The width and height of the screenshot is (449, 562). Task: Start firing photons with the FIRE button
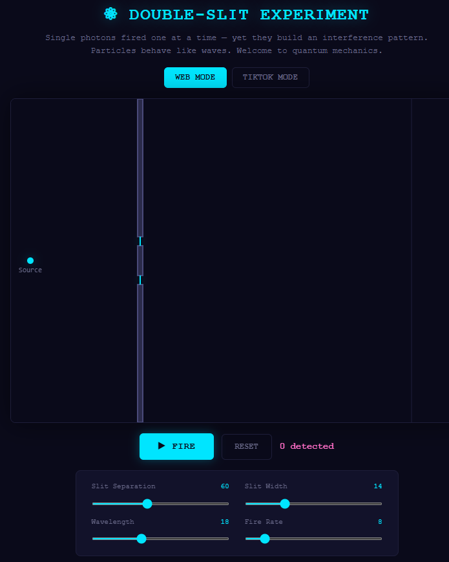[x=176, y=446]
